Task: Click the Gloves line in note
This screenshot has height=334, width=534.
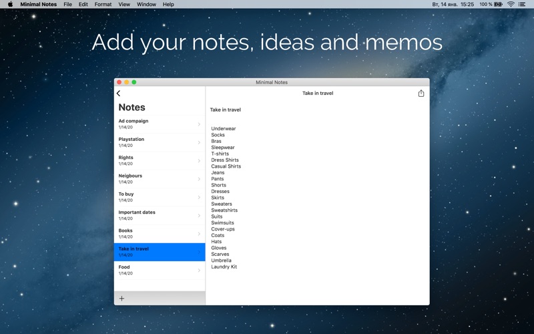Action: click(x=219, y=248)
